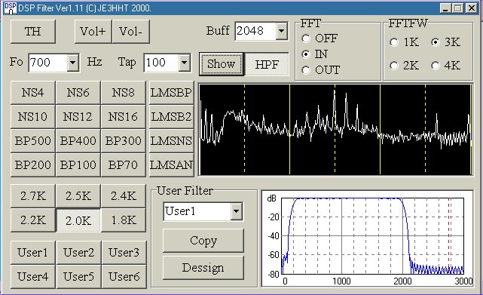Activate the NS4 noise filter

[x=33, y=93]
